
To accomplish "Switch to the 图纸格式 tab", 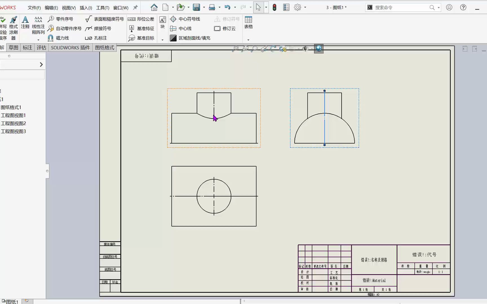I will tap(105, 48).
